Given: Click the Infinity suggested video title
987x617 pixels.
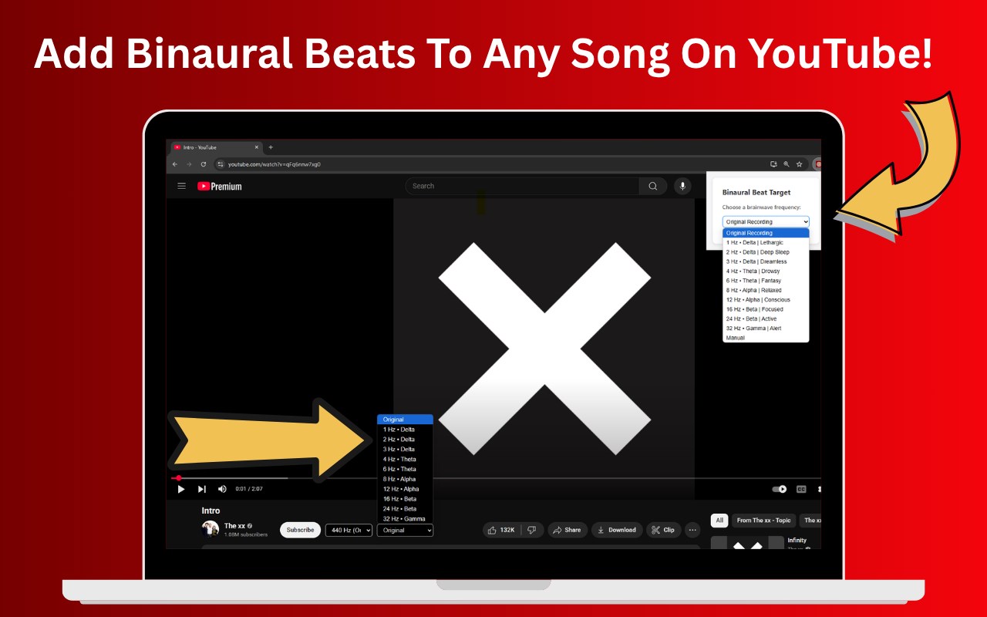Looking at the screenshot, I should point(797,541).
